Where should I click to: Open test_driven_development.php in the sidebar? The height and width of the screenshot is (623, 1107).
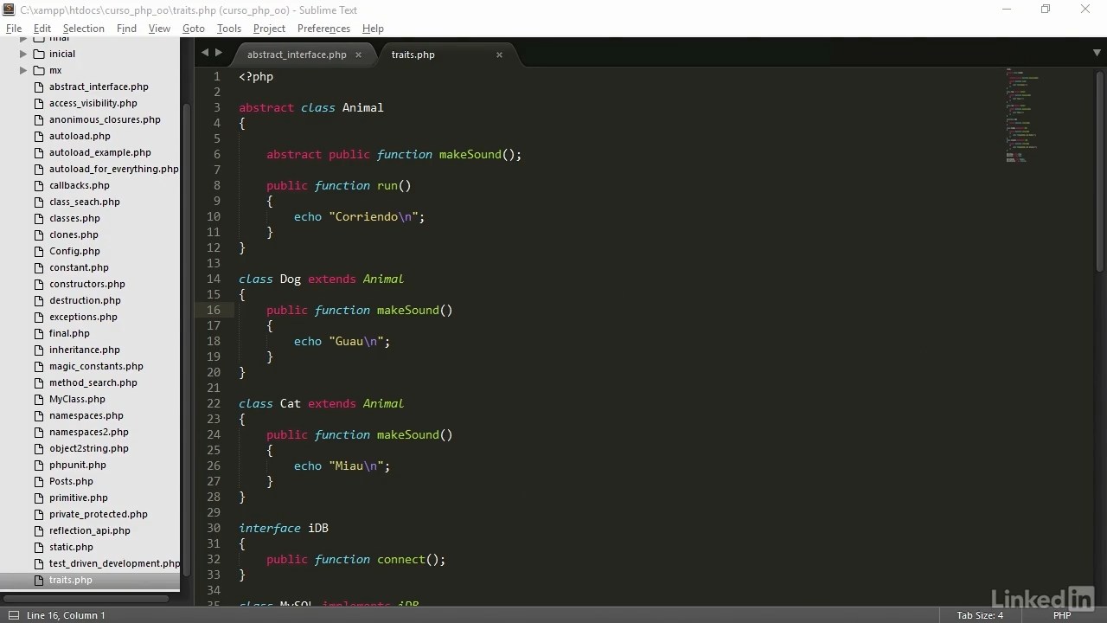click(114, 563)
